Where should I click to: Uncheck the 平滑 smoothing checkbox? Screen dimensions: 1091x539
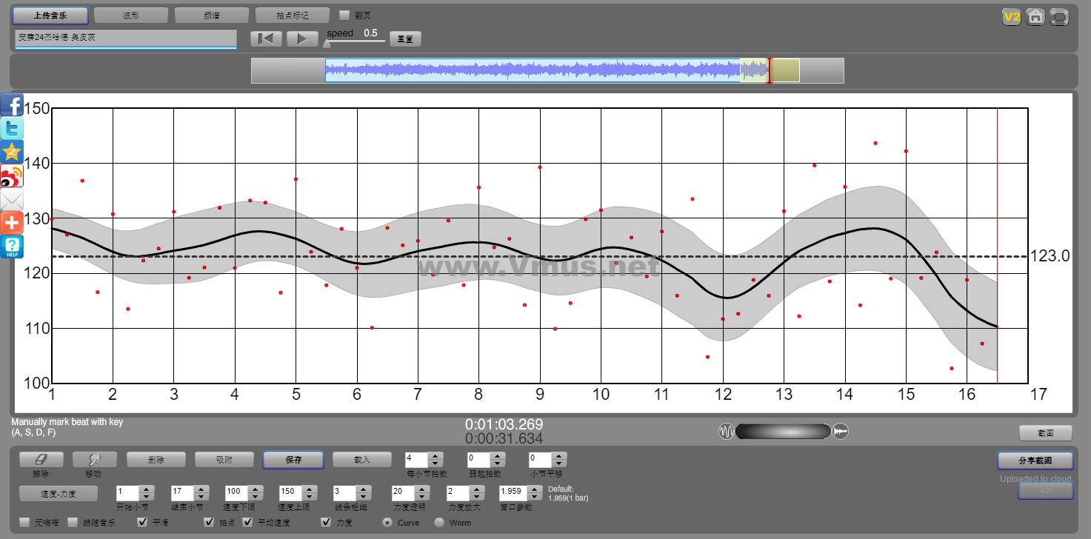coord(143,523)
